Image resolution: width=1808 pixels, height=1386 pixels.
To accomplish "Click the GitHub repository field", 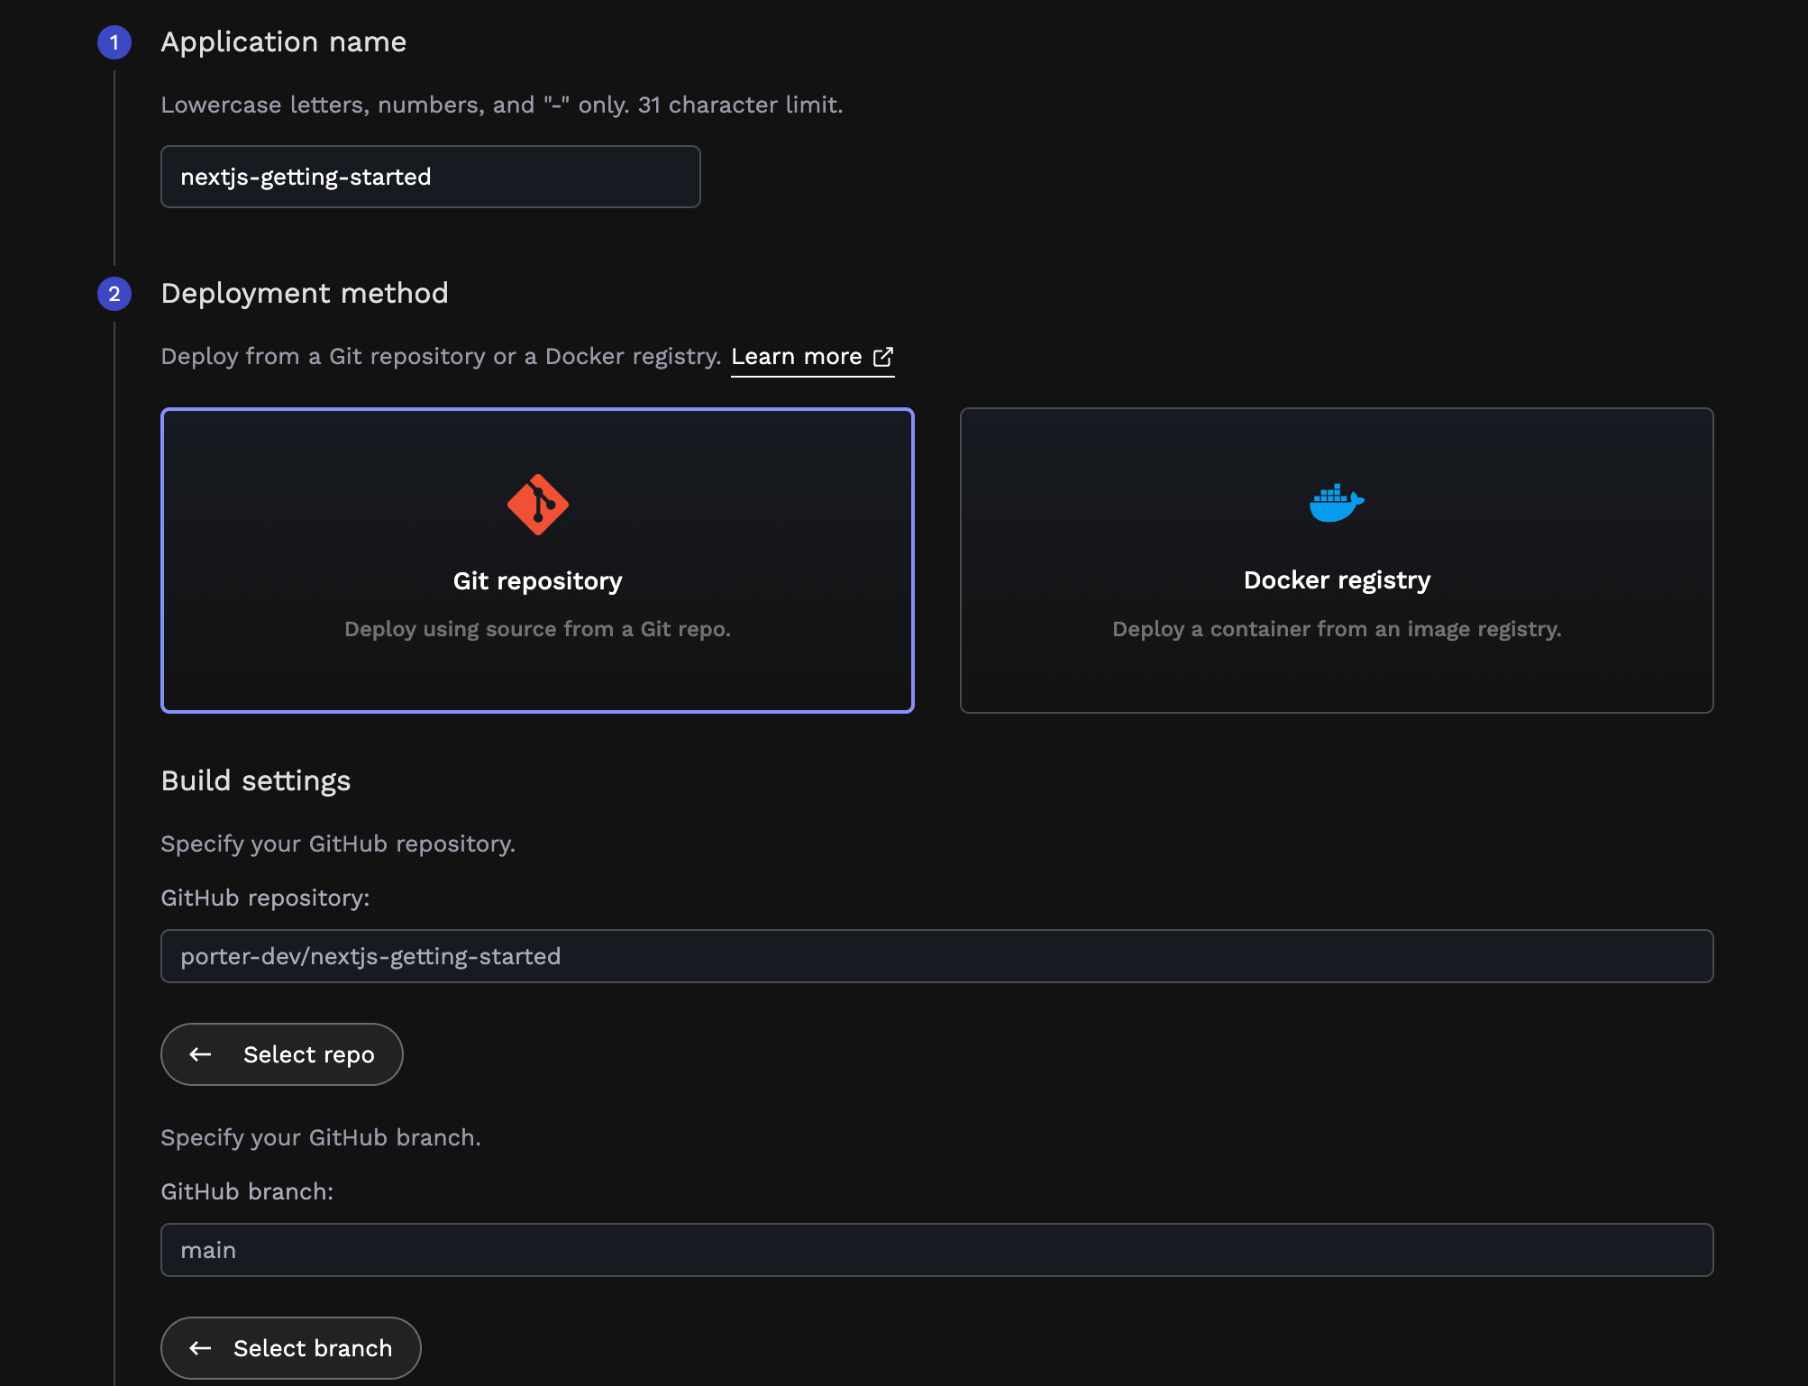I will (x=936, y=956).
